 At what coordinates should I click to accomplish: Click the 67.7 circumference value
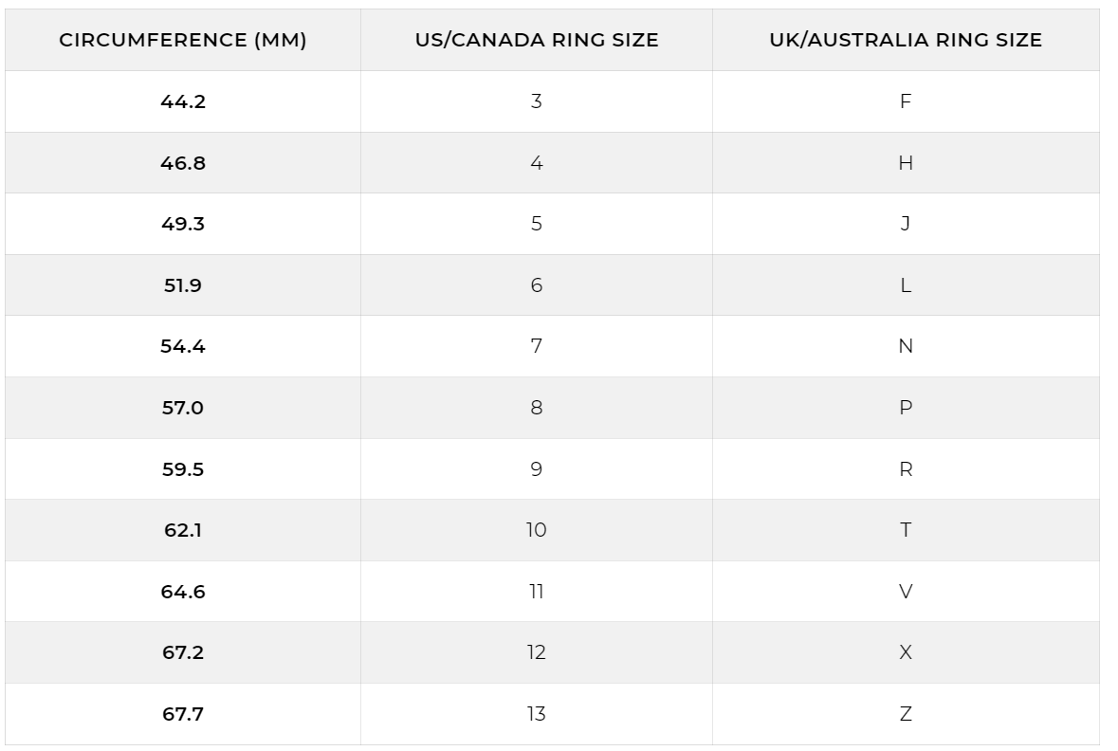[x=183, y=714]
